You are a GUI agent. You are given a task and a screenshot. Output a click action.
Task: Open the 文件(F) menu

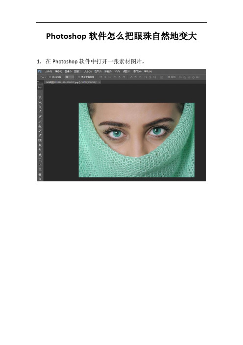(48, 72)
